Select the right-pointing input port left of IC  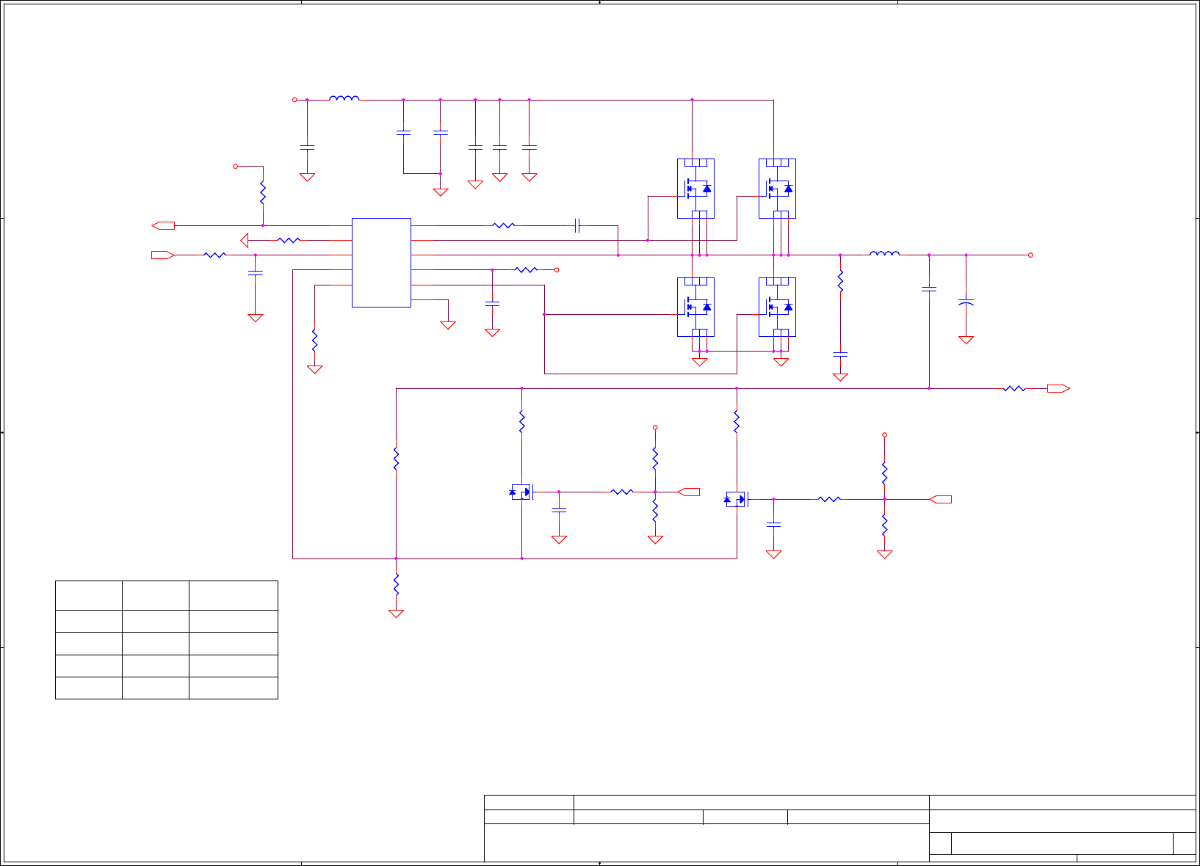pyautogui.click(x=163, y=255)
